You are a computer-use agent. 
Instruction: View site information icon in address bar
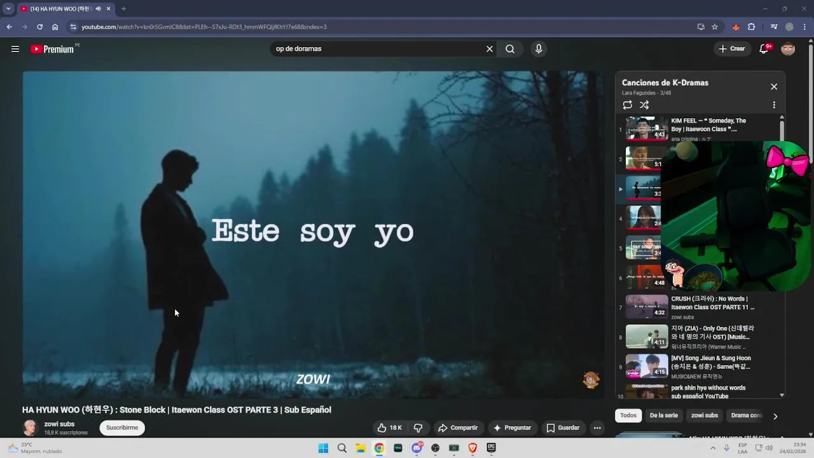(x=73, y=27)
